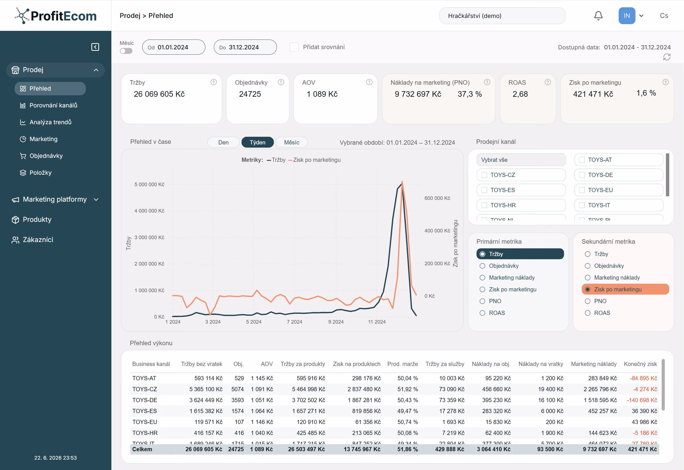The image size is (684, 470).
Task: Sort table by Konečný zisk column
Action: [x=640, y=364]
